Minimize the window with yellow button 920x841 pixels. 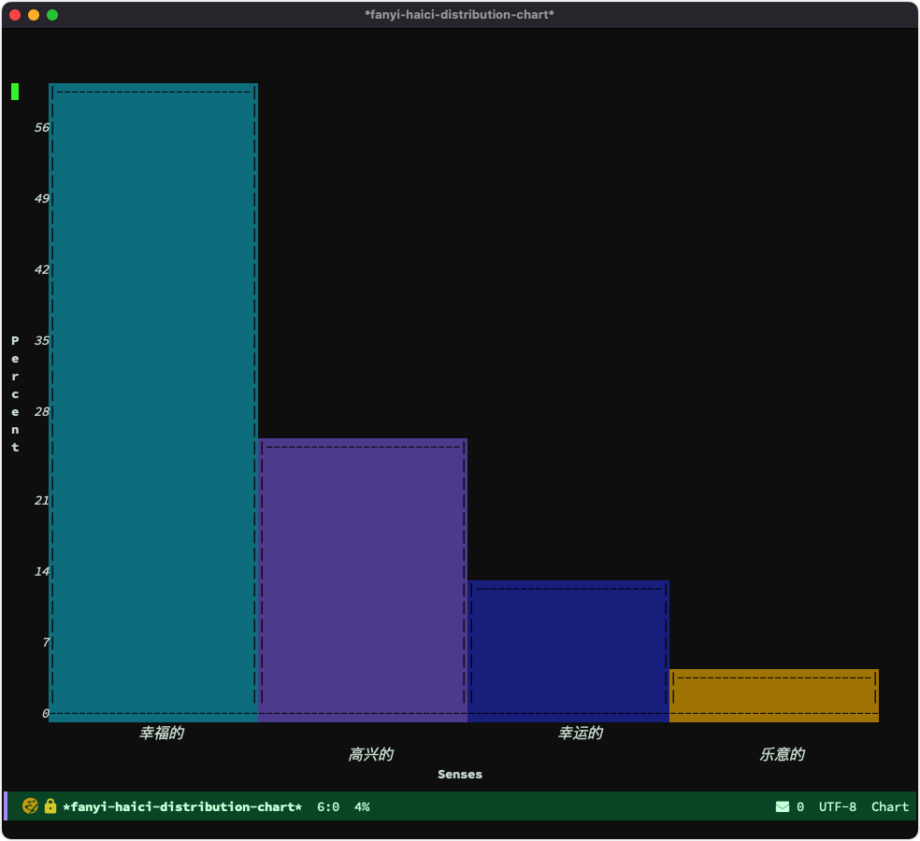pos(34,15)
